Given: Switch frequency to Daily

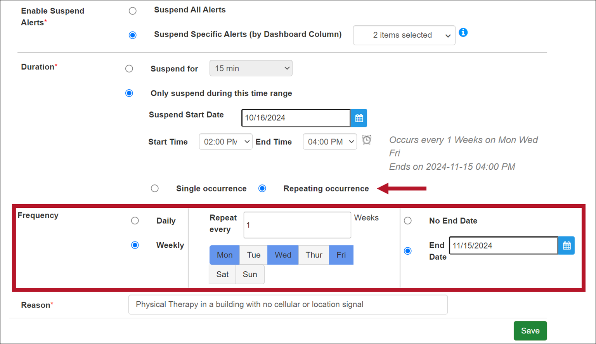Looking at the screenshot, I should point(135,221).
